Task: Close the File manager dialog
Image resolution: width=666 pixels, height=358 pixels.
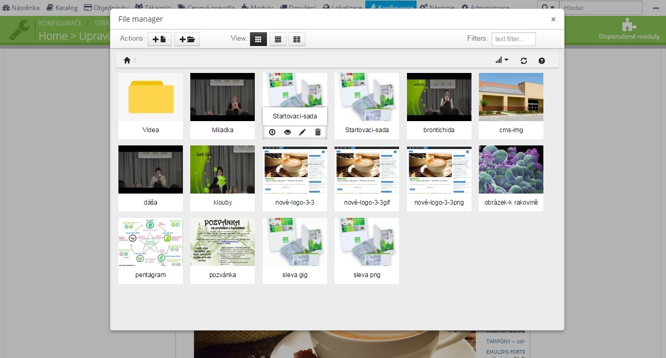Action: coord(553,19)
